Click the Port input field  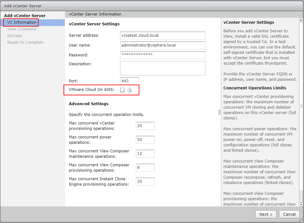pos(129,81)
